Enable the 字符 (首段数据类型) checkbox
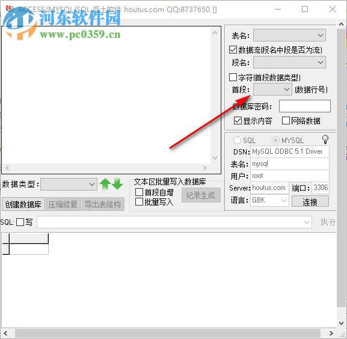Viewport: 347px width, 339px height. click(x=233, y=78)
